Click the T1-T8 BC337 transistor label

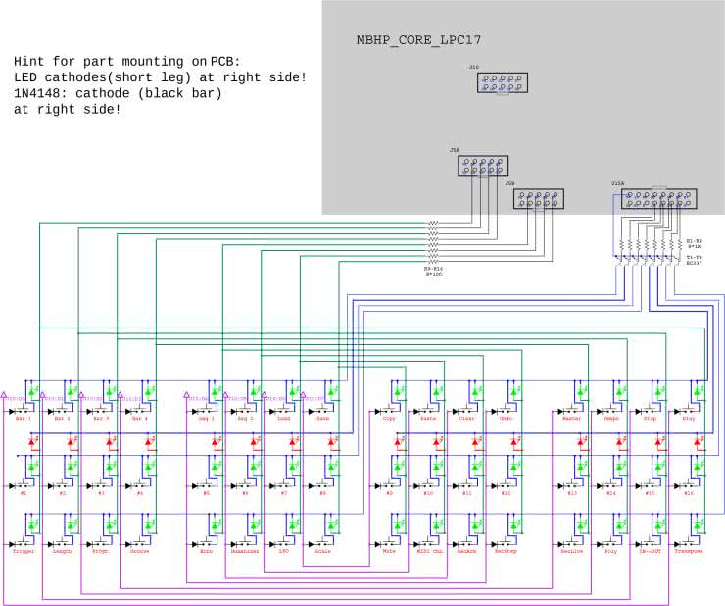(x=694, y=259)
